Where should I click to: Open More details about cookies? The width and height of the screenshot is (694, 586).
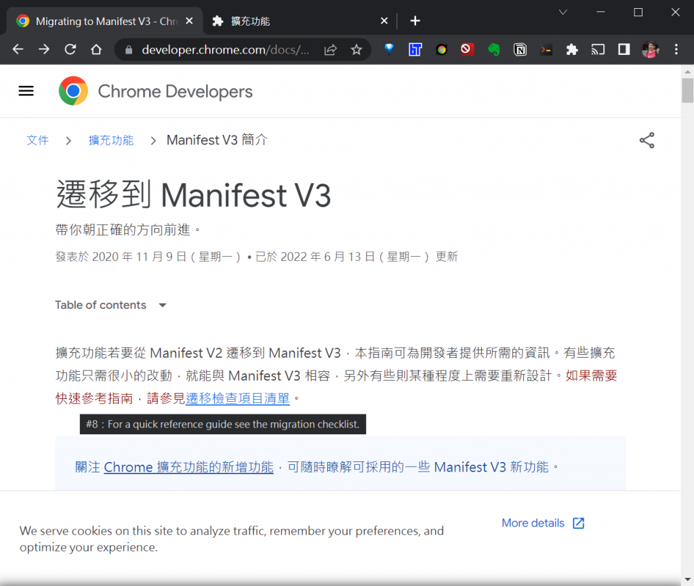coord(543,523)
